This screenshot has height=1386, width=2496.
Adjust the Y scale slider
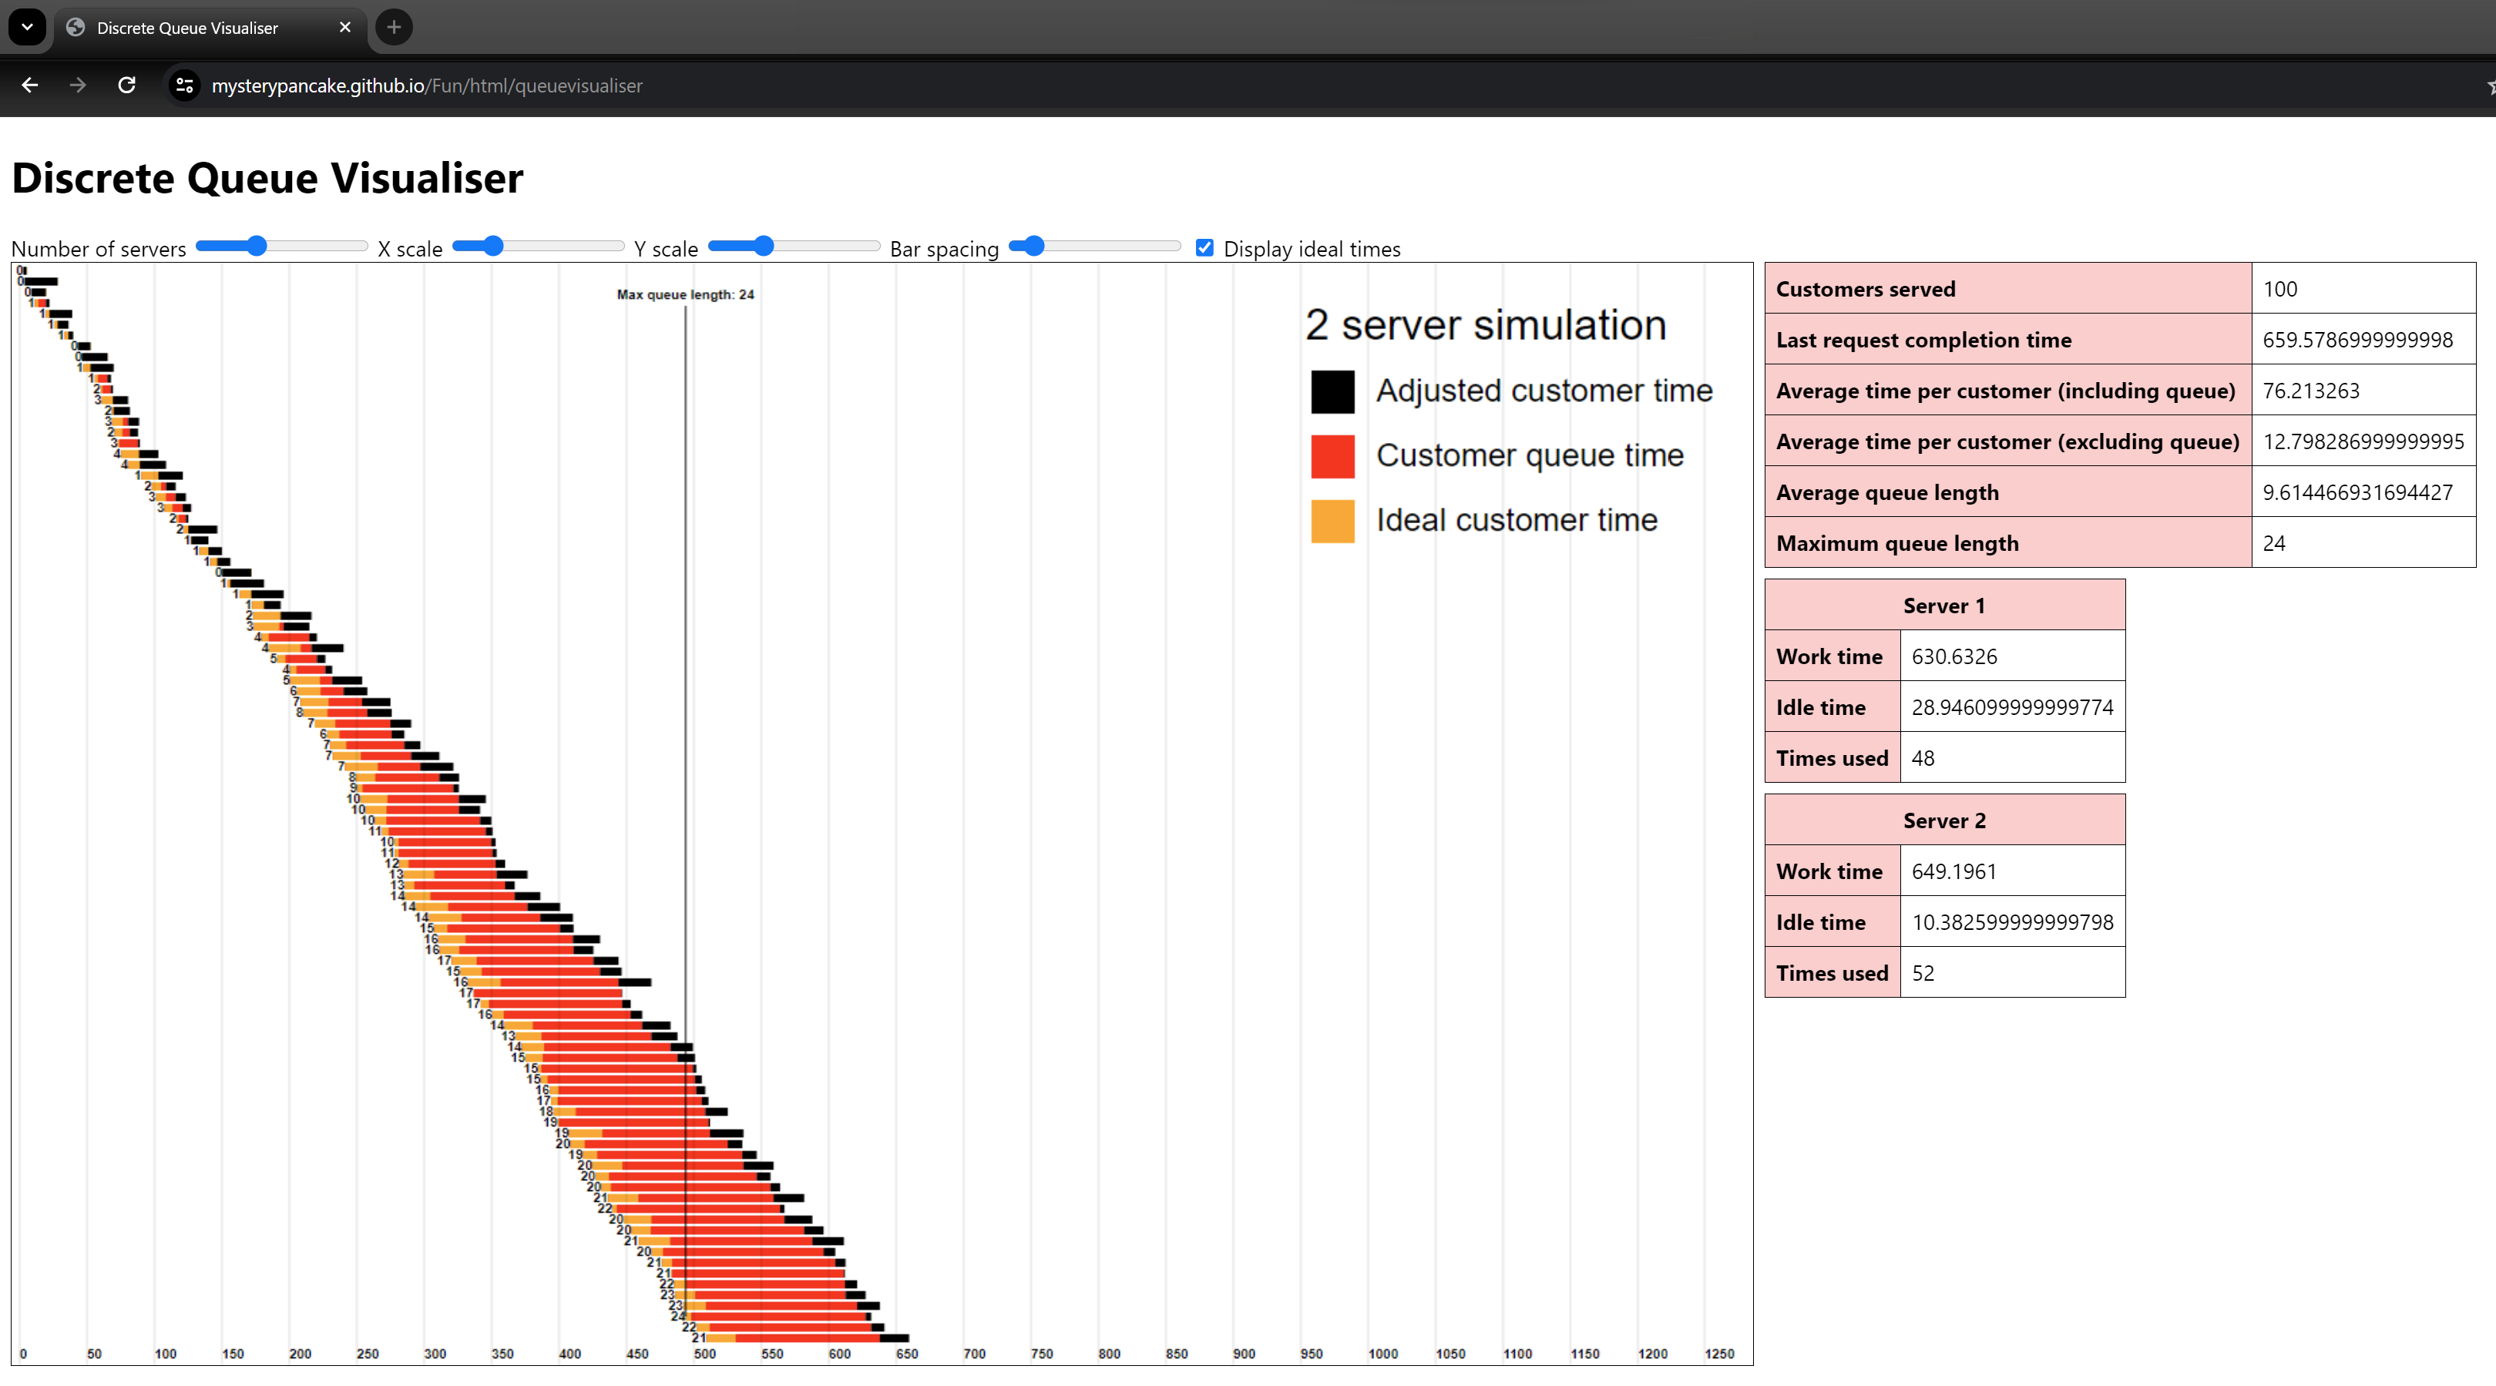tap(754, 246)
